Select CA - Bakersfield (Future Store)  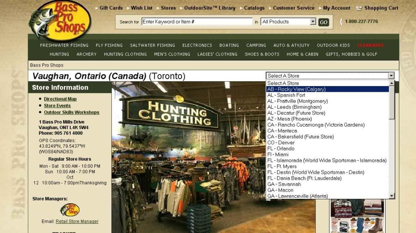pos(327,137)
